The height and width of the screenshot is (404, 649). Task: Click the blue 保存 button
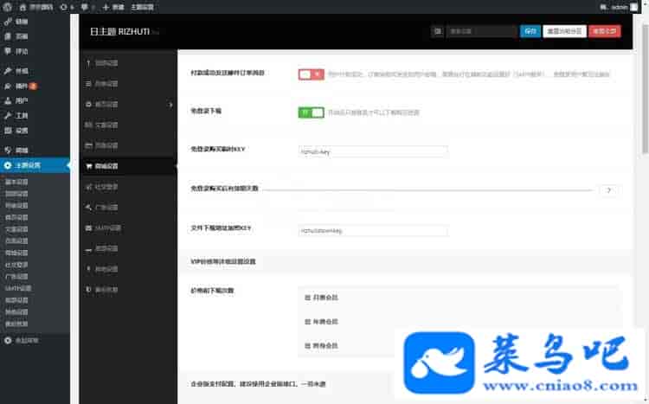(x=530, y=31)
